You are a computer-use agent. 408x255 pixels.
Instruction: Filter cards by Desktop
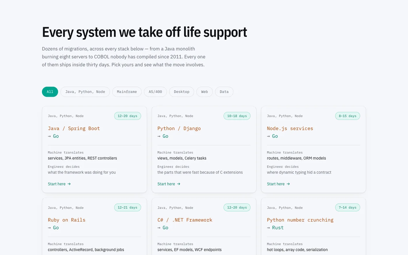pyautogui.click(x=182, y=92)
